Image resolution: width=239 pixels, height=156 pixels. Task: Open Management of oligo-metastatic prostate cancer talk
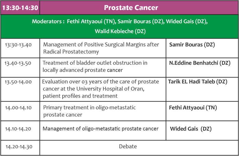click(x=101, y=129)
